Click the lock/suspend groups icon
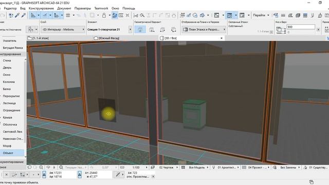 104,15
